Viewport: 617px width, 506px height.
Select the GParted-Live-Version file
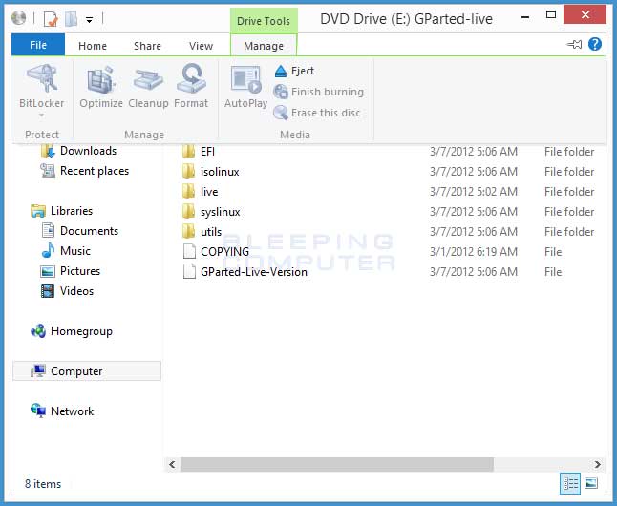[x=253, y=272]
